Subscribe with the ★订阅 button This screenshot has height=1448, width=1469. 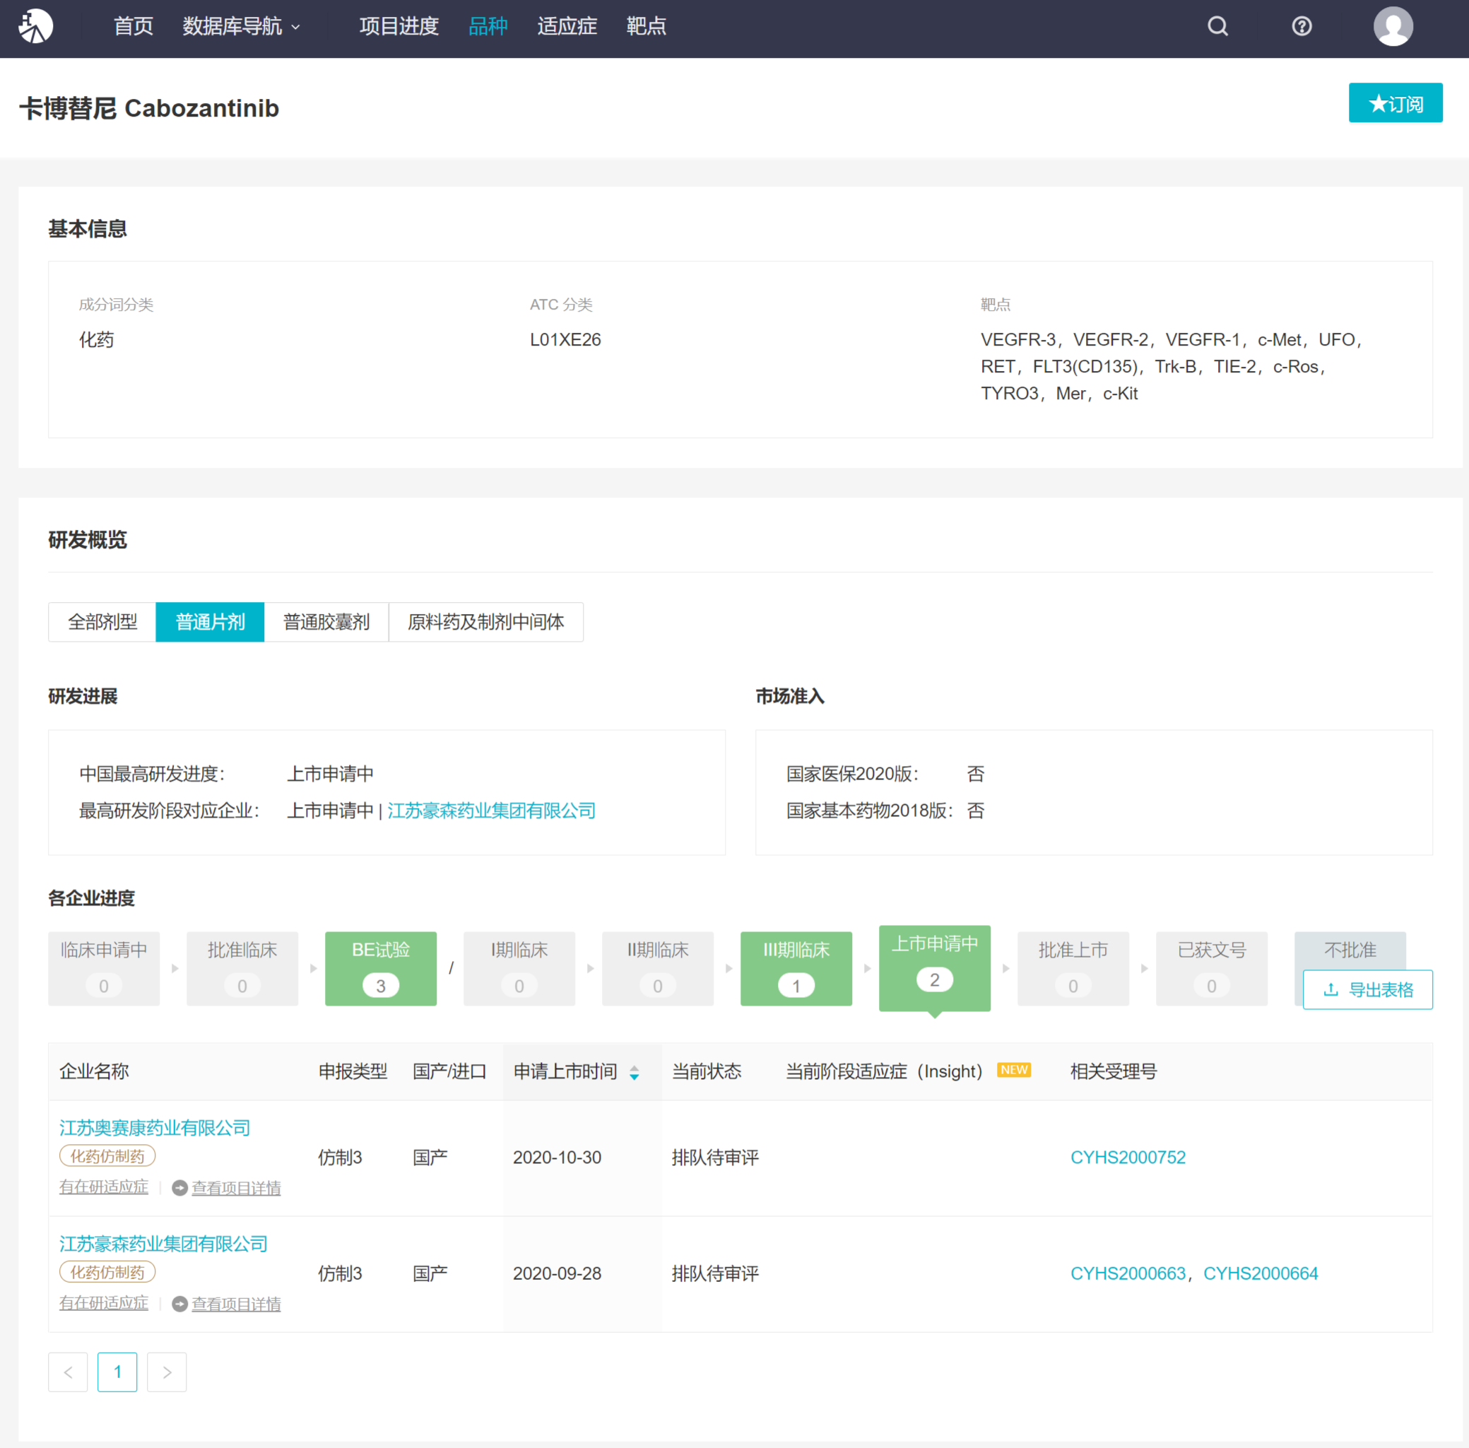pos(1396,102)
